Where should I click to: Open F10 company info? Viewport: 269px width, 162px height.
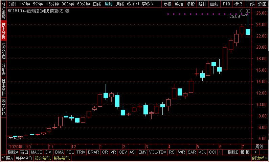[226, 4]
